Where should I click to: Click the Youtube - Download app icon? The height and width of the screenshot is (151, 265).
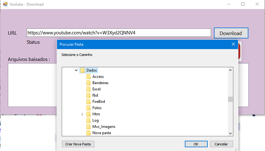(x=5, y=4)
